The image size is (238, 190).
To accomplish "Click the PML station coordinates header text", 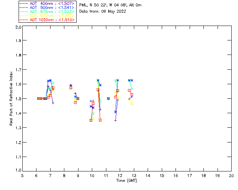I will pos(110,5).
